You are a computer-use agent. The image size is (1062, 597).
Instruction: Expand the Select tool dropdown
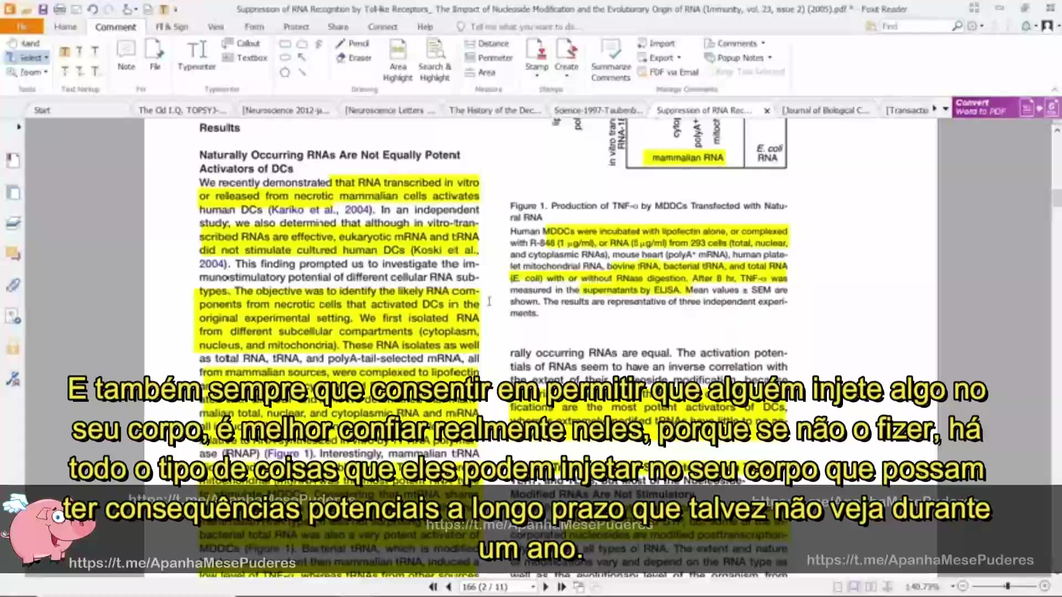[46, 57]
